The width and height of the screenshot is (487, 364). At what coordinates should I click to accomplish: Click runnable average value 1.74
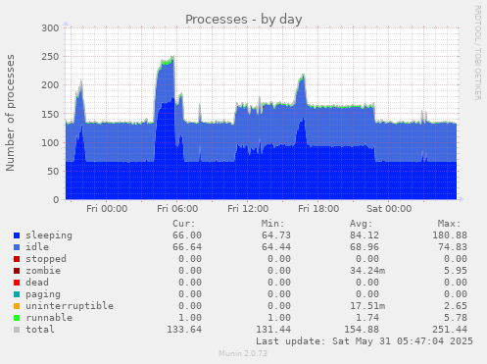click(367, 318)
